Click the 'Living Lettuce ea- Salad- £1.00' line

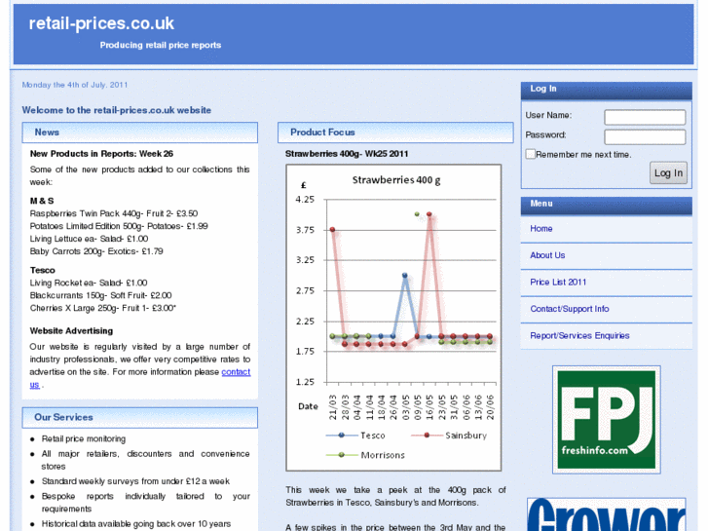[x=89, y=239]
